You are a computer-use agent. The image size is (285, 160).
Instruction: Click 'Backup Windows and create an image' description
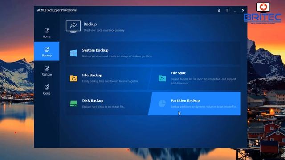pos(117,56)
